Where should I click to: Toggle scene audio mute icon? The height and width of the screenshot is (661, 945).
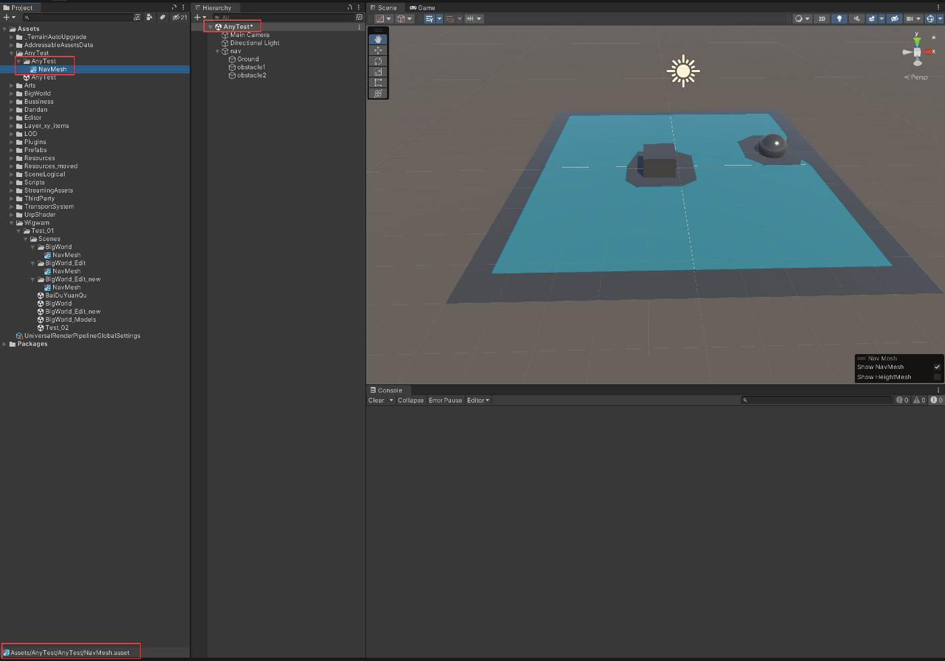[x=856, y=19]
